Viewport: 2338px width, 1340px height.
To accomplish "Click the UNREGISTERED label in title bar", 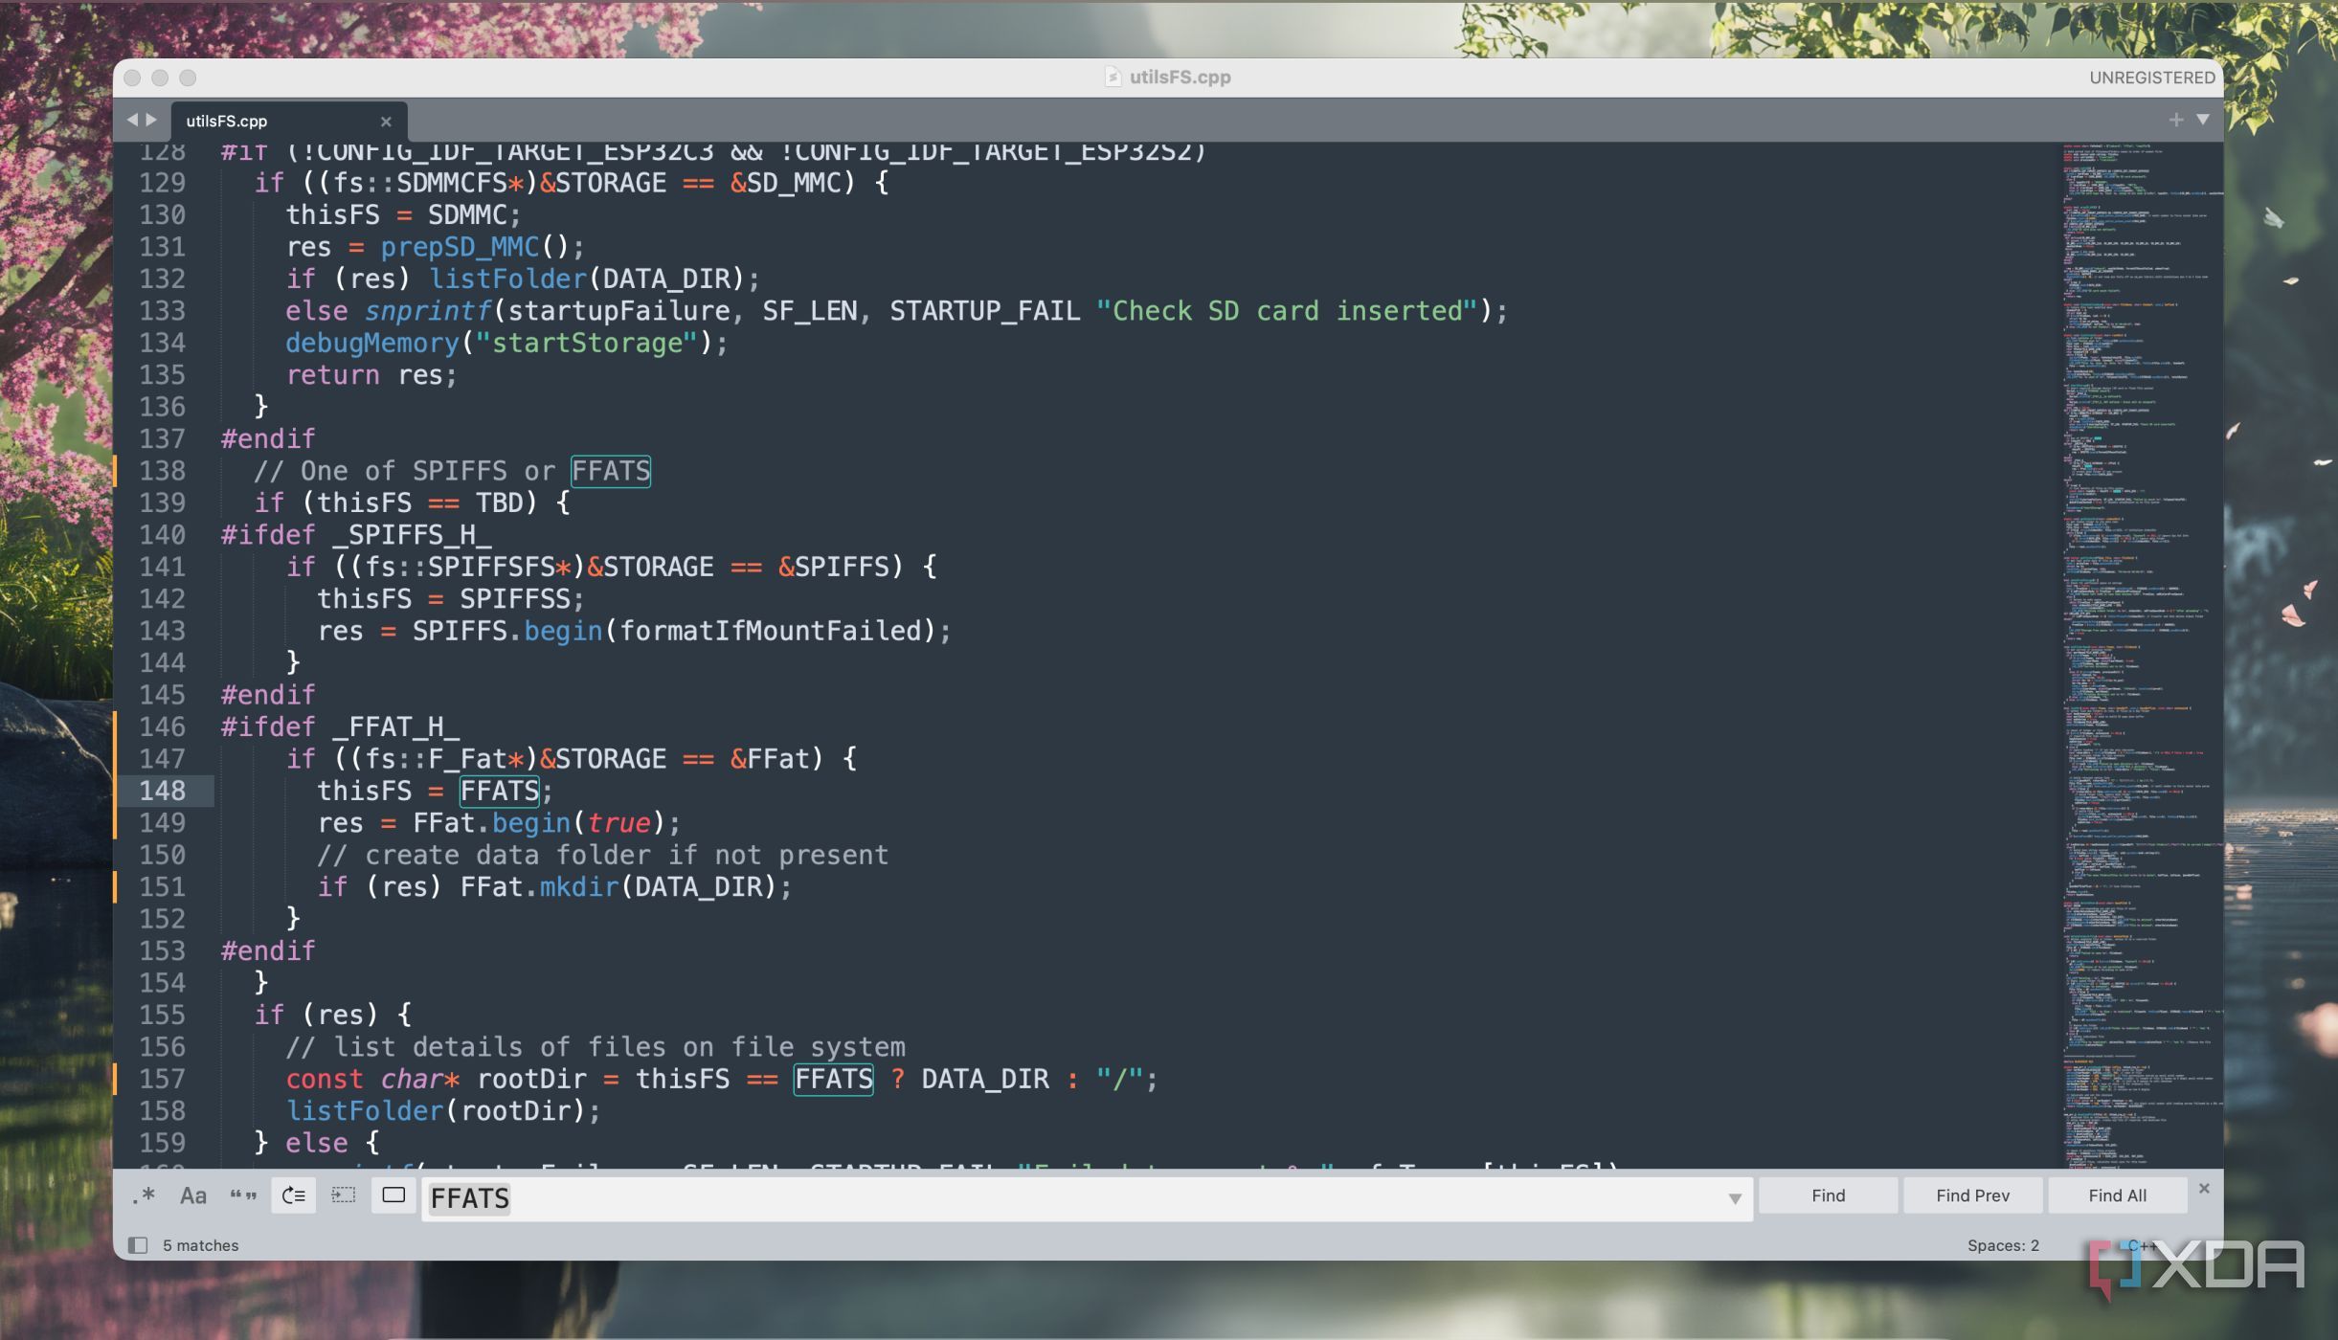I will (x=2151, y=78).
